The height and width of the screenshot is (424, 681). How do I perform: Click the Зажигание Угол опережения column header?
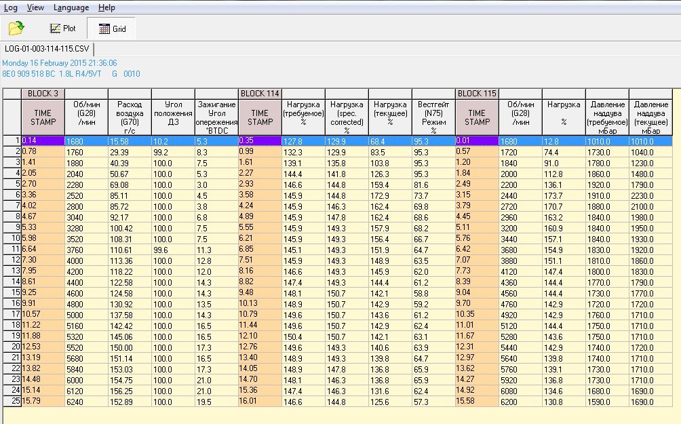pos(216,117)
